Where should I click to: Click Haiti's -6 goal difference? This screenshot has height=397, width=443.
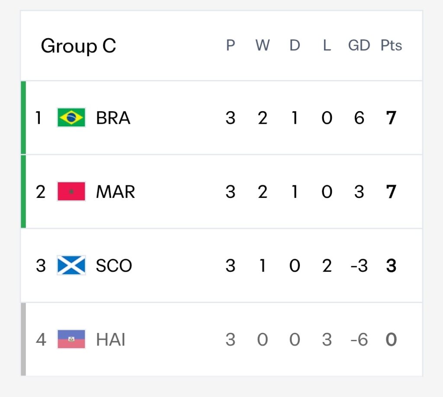pos(359,339)
